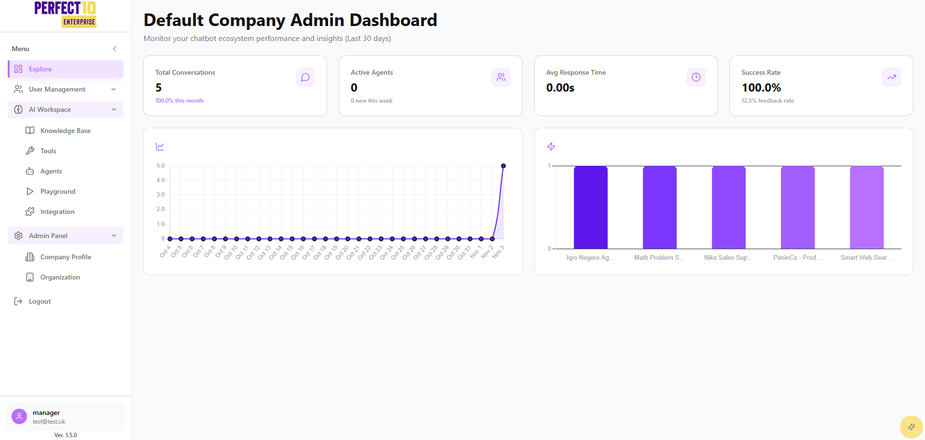This screenshot has height=440, width=925.
Task: Click the Logout link
Action: click(66, 301)
